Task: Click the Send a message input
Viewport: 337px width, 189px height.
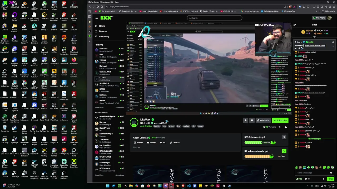Action: (x=315, y=173)
